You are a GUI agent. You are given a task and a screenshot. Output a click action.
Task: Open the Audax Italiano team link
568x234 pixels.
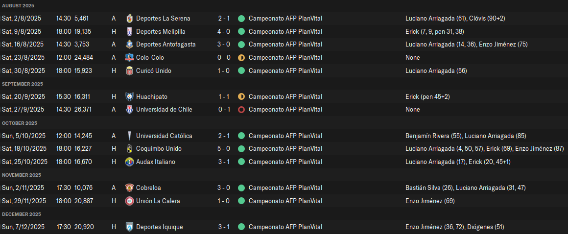pos(155,162)
